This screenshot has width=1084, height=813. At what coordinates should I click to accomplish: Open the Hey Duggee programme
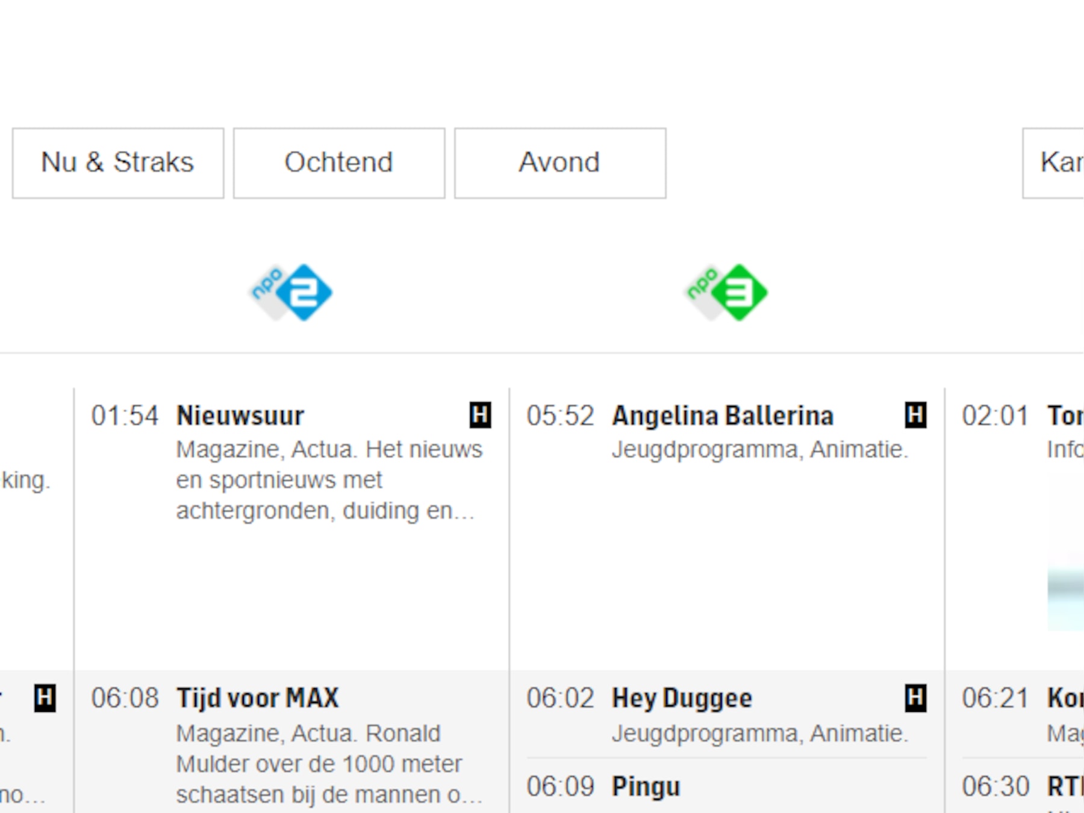(682, 699)
